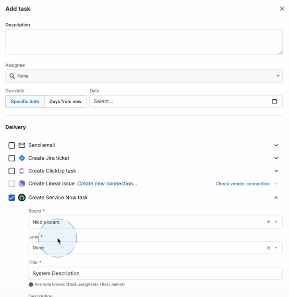Clear the Nico's board selection
289x297 pixels.
click(268, 222)
